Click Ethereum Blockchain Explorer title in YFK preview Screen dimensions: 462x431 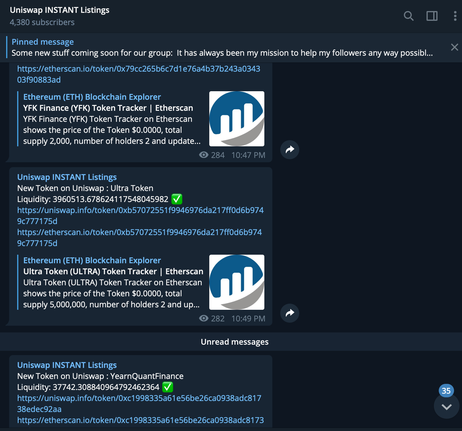coord(92,97)
